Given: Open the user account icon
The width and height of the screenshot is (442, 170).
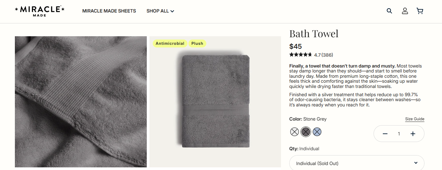Looking at the screenshot, I should (405, 11).
